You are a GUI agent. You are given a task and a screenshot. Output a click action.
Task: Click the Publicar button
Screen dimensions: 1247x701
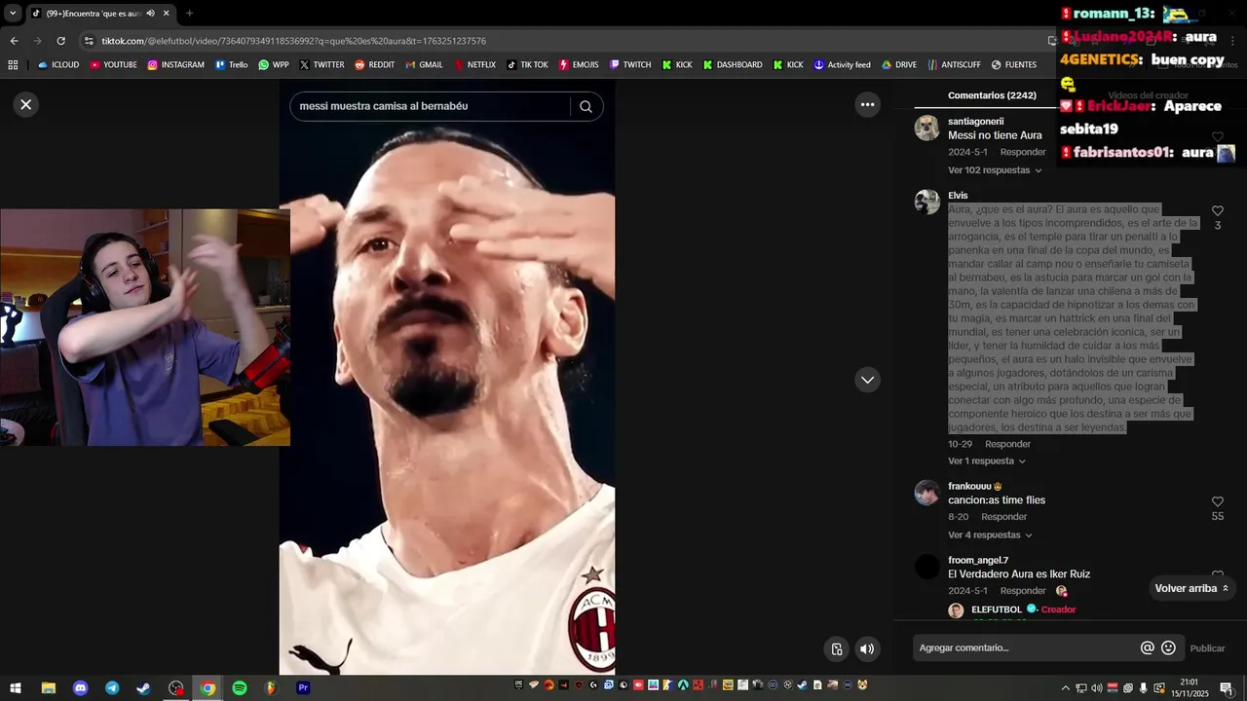[x=1207, y=648]
